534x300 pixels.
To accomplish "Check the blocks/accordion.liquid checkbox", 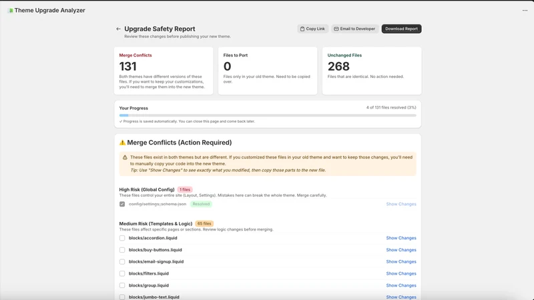I will pyautogui.click(x=122, y=238).
